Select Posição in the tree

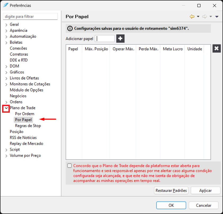click(16, 132)
